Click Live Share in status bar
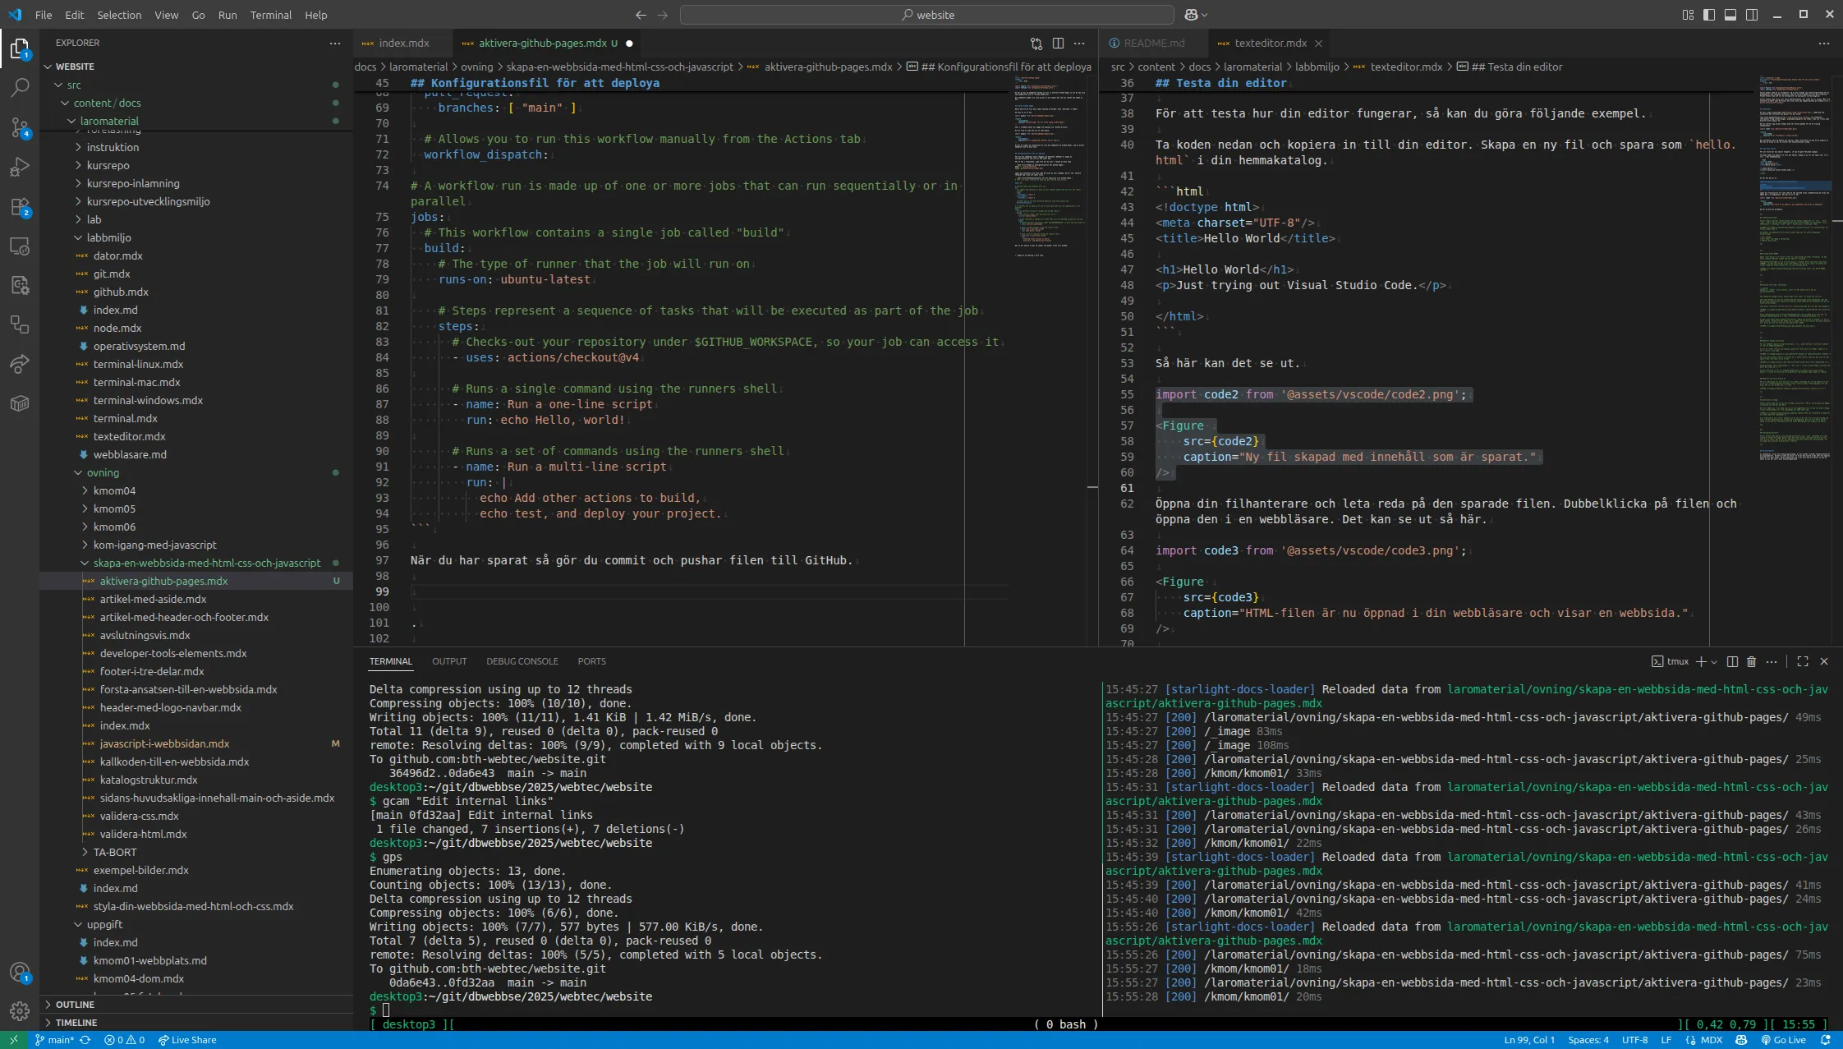Image resolution: width=1843 pixels, height=1049 pixels. [x=187, y=1040]
